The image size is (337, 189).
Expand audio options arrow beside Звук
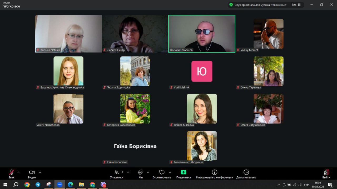coord(18,172)
